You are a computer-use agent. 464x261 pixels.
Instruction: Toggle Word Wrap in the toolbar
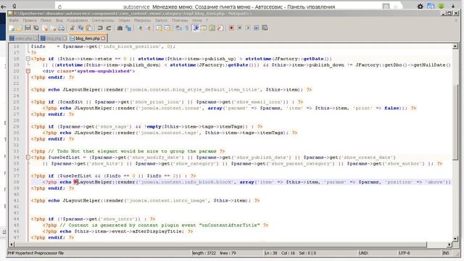tap(178, 28)
